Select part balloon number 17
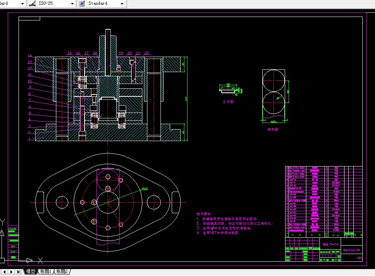375x276 pixels. click(86, 53)
